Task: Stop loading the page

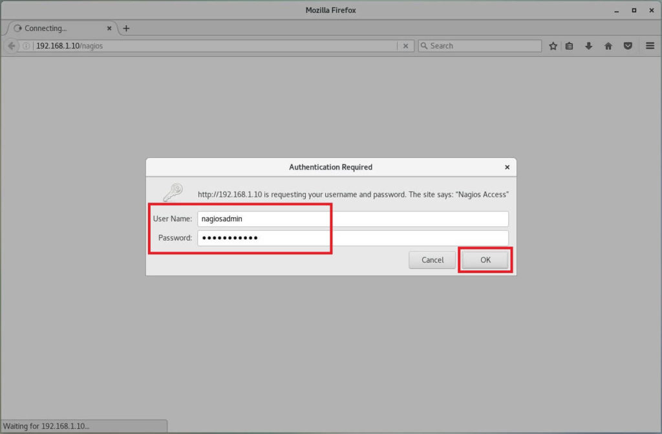Action: pyautogui.click(x=405, y=46)
